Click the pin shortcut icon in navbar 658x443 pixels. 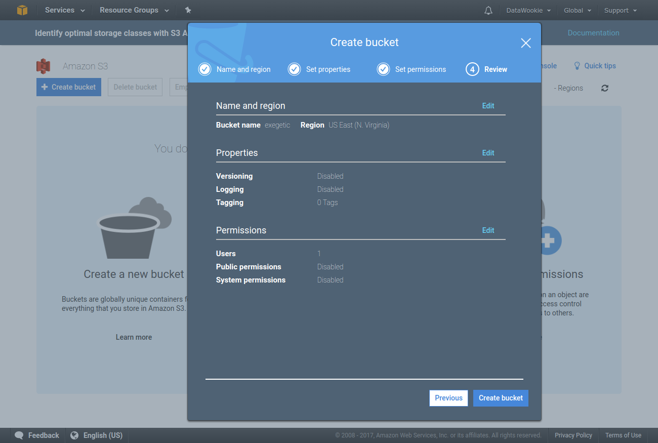tap(188, 10)
